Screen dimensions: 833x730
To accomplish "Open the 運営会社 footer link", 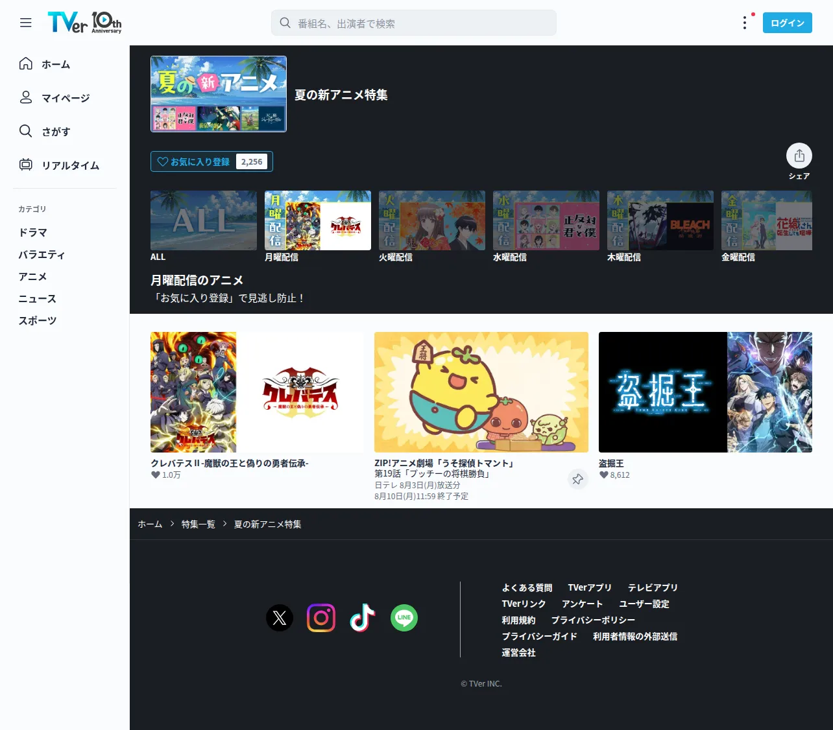I will click(518, 652).
